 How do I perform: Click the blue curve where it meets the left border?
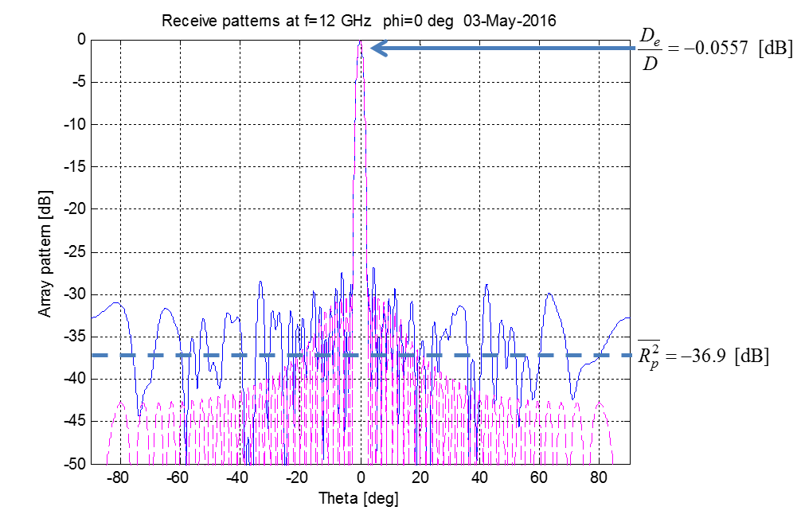click(x=93, y=317)
